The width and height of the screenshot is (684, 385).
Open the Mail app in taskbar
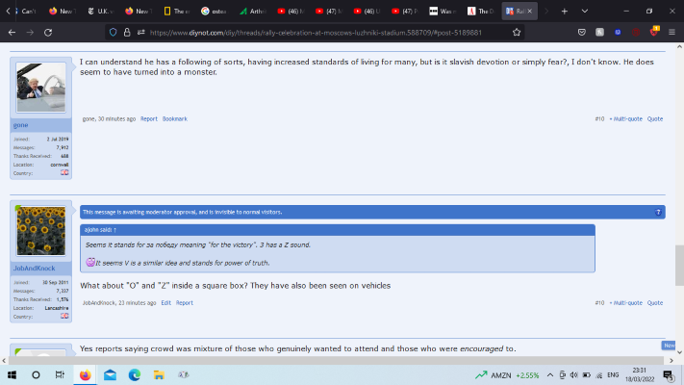point(110,374)
